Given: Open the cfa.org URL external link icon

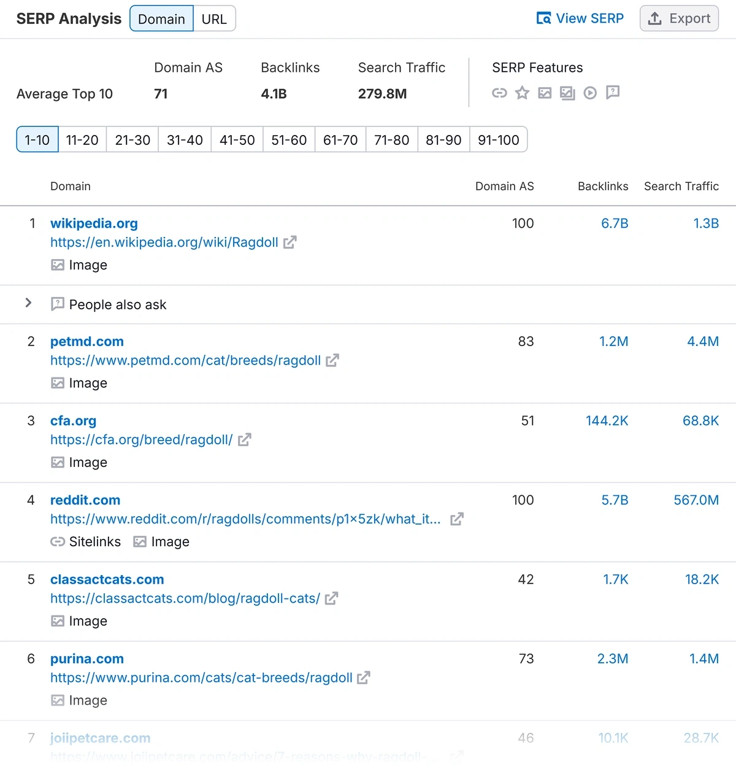Looking at the screenshot, I should coord(245,439).
